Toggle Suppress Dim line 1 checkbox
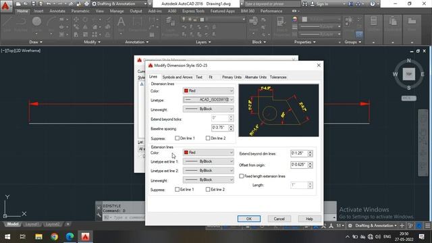Viewport: 432px width, 243px height. pyautogui.click(x=177, y=138)
